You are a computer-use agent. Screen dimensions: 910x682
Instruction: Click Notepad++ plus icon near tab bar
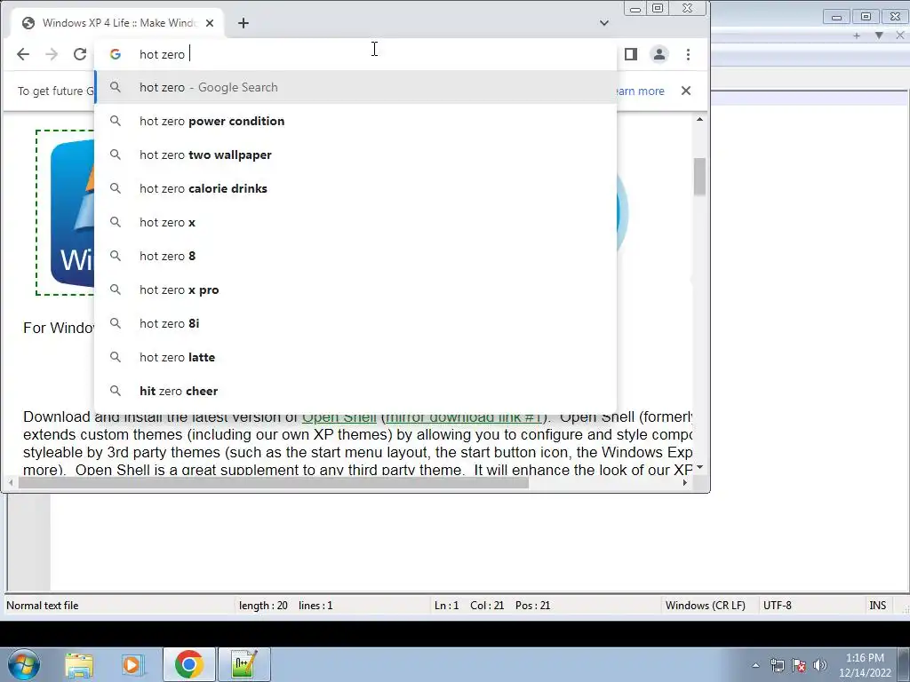pos(857,36)
